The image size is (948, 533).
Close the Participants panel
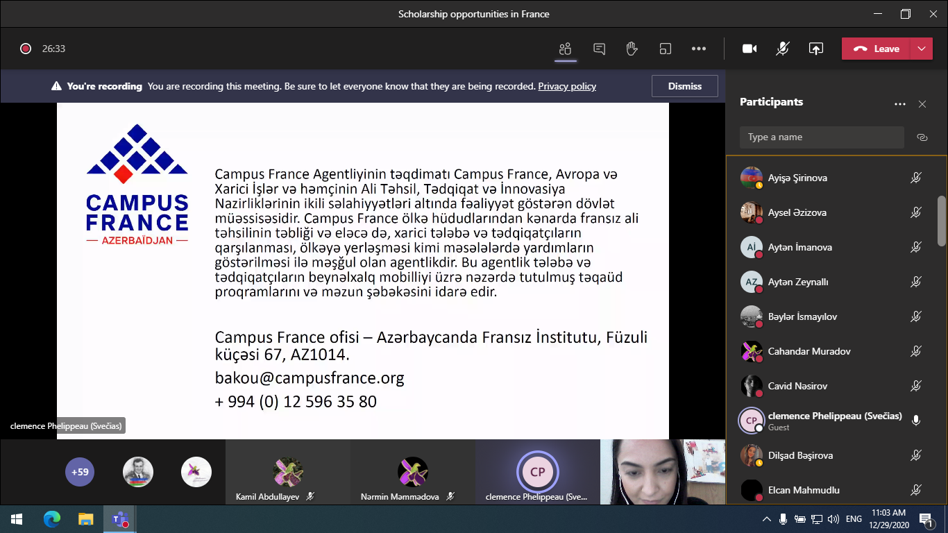(922, 104)
